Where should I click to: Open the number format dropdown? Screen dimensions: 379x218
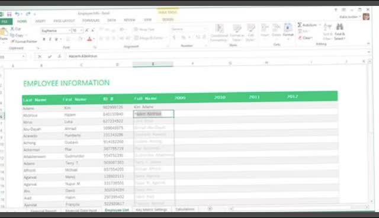(205, 29)
